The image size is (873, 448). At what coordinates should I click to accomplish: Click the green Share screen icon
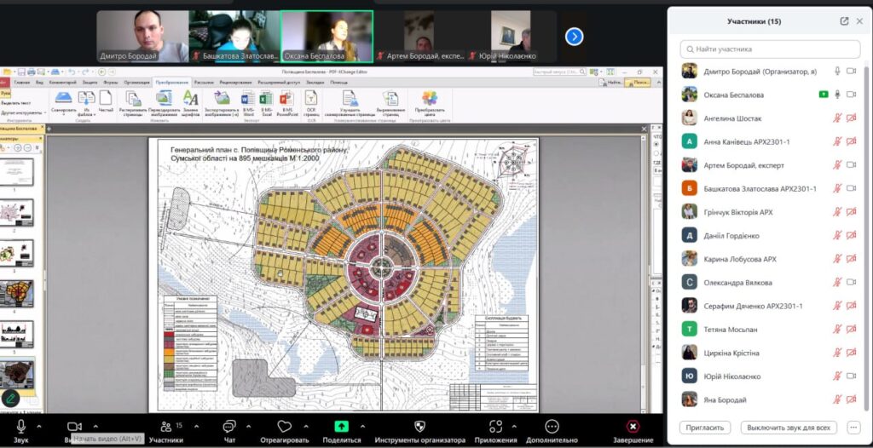click(x=341, y=426)
